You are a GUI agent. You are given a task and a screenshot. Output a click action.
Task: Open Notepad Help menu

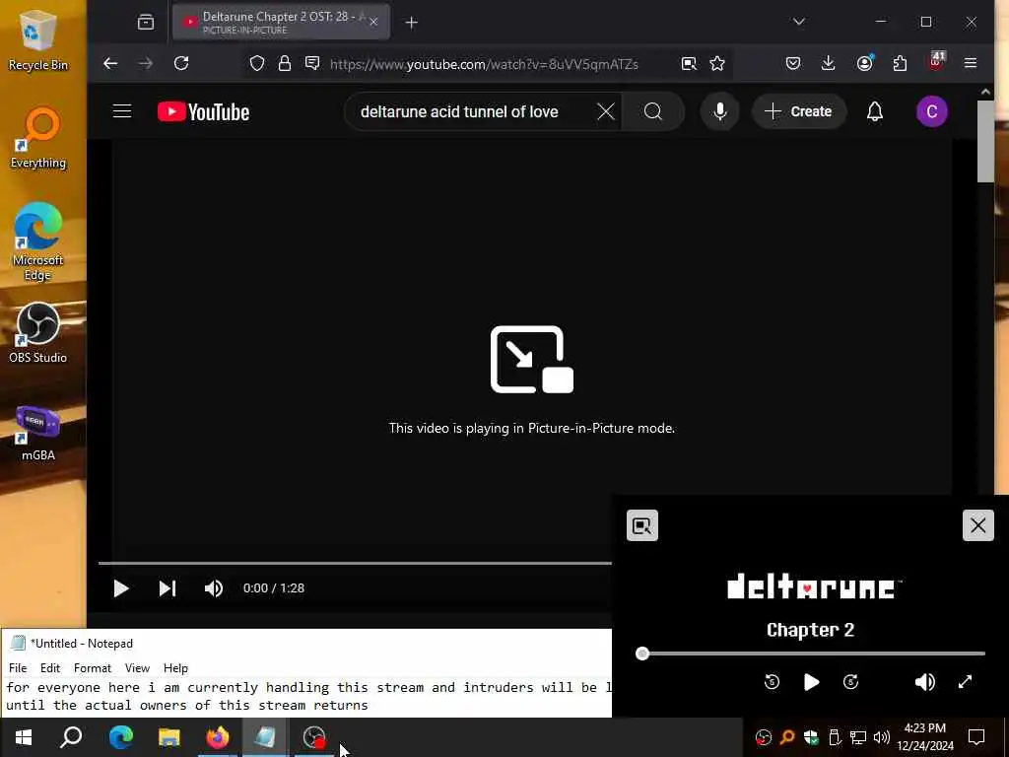(175, 668)
